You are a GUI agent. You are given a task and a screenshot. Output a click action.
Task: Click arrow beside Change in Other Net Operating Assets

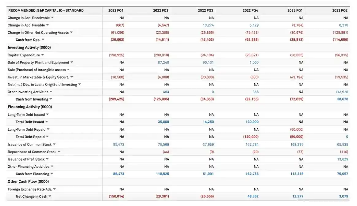71,32
